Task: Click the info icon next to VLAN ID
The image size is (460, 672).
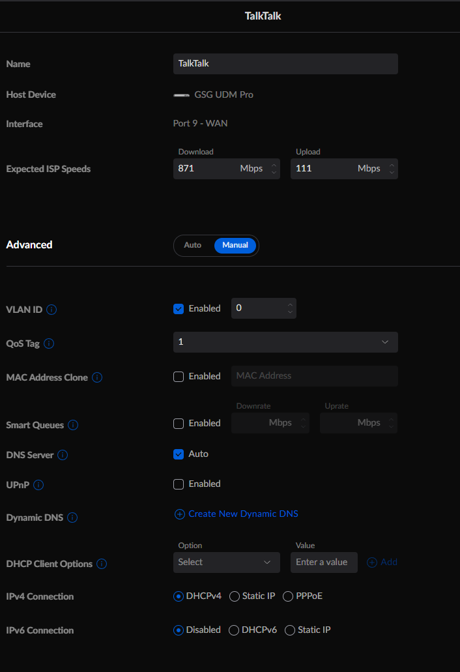Action: [52, 310]
